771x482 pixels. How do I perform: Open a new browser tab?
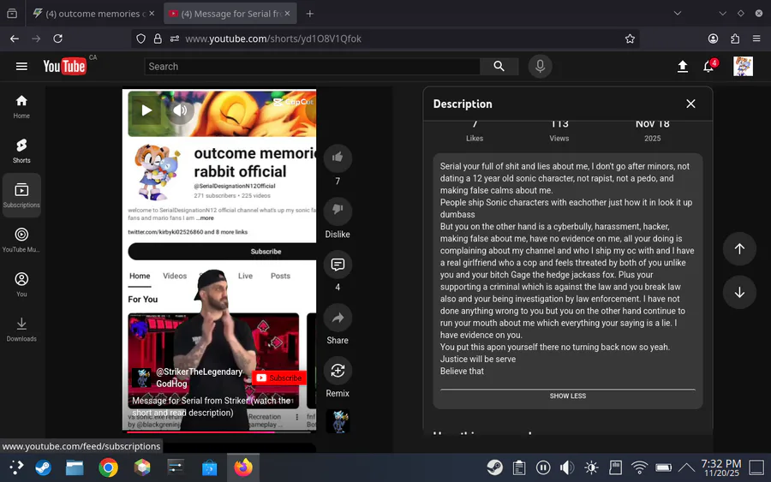point(310,14)
